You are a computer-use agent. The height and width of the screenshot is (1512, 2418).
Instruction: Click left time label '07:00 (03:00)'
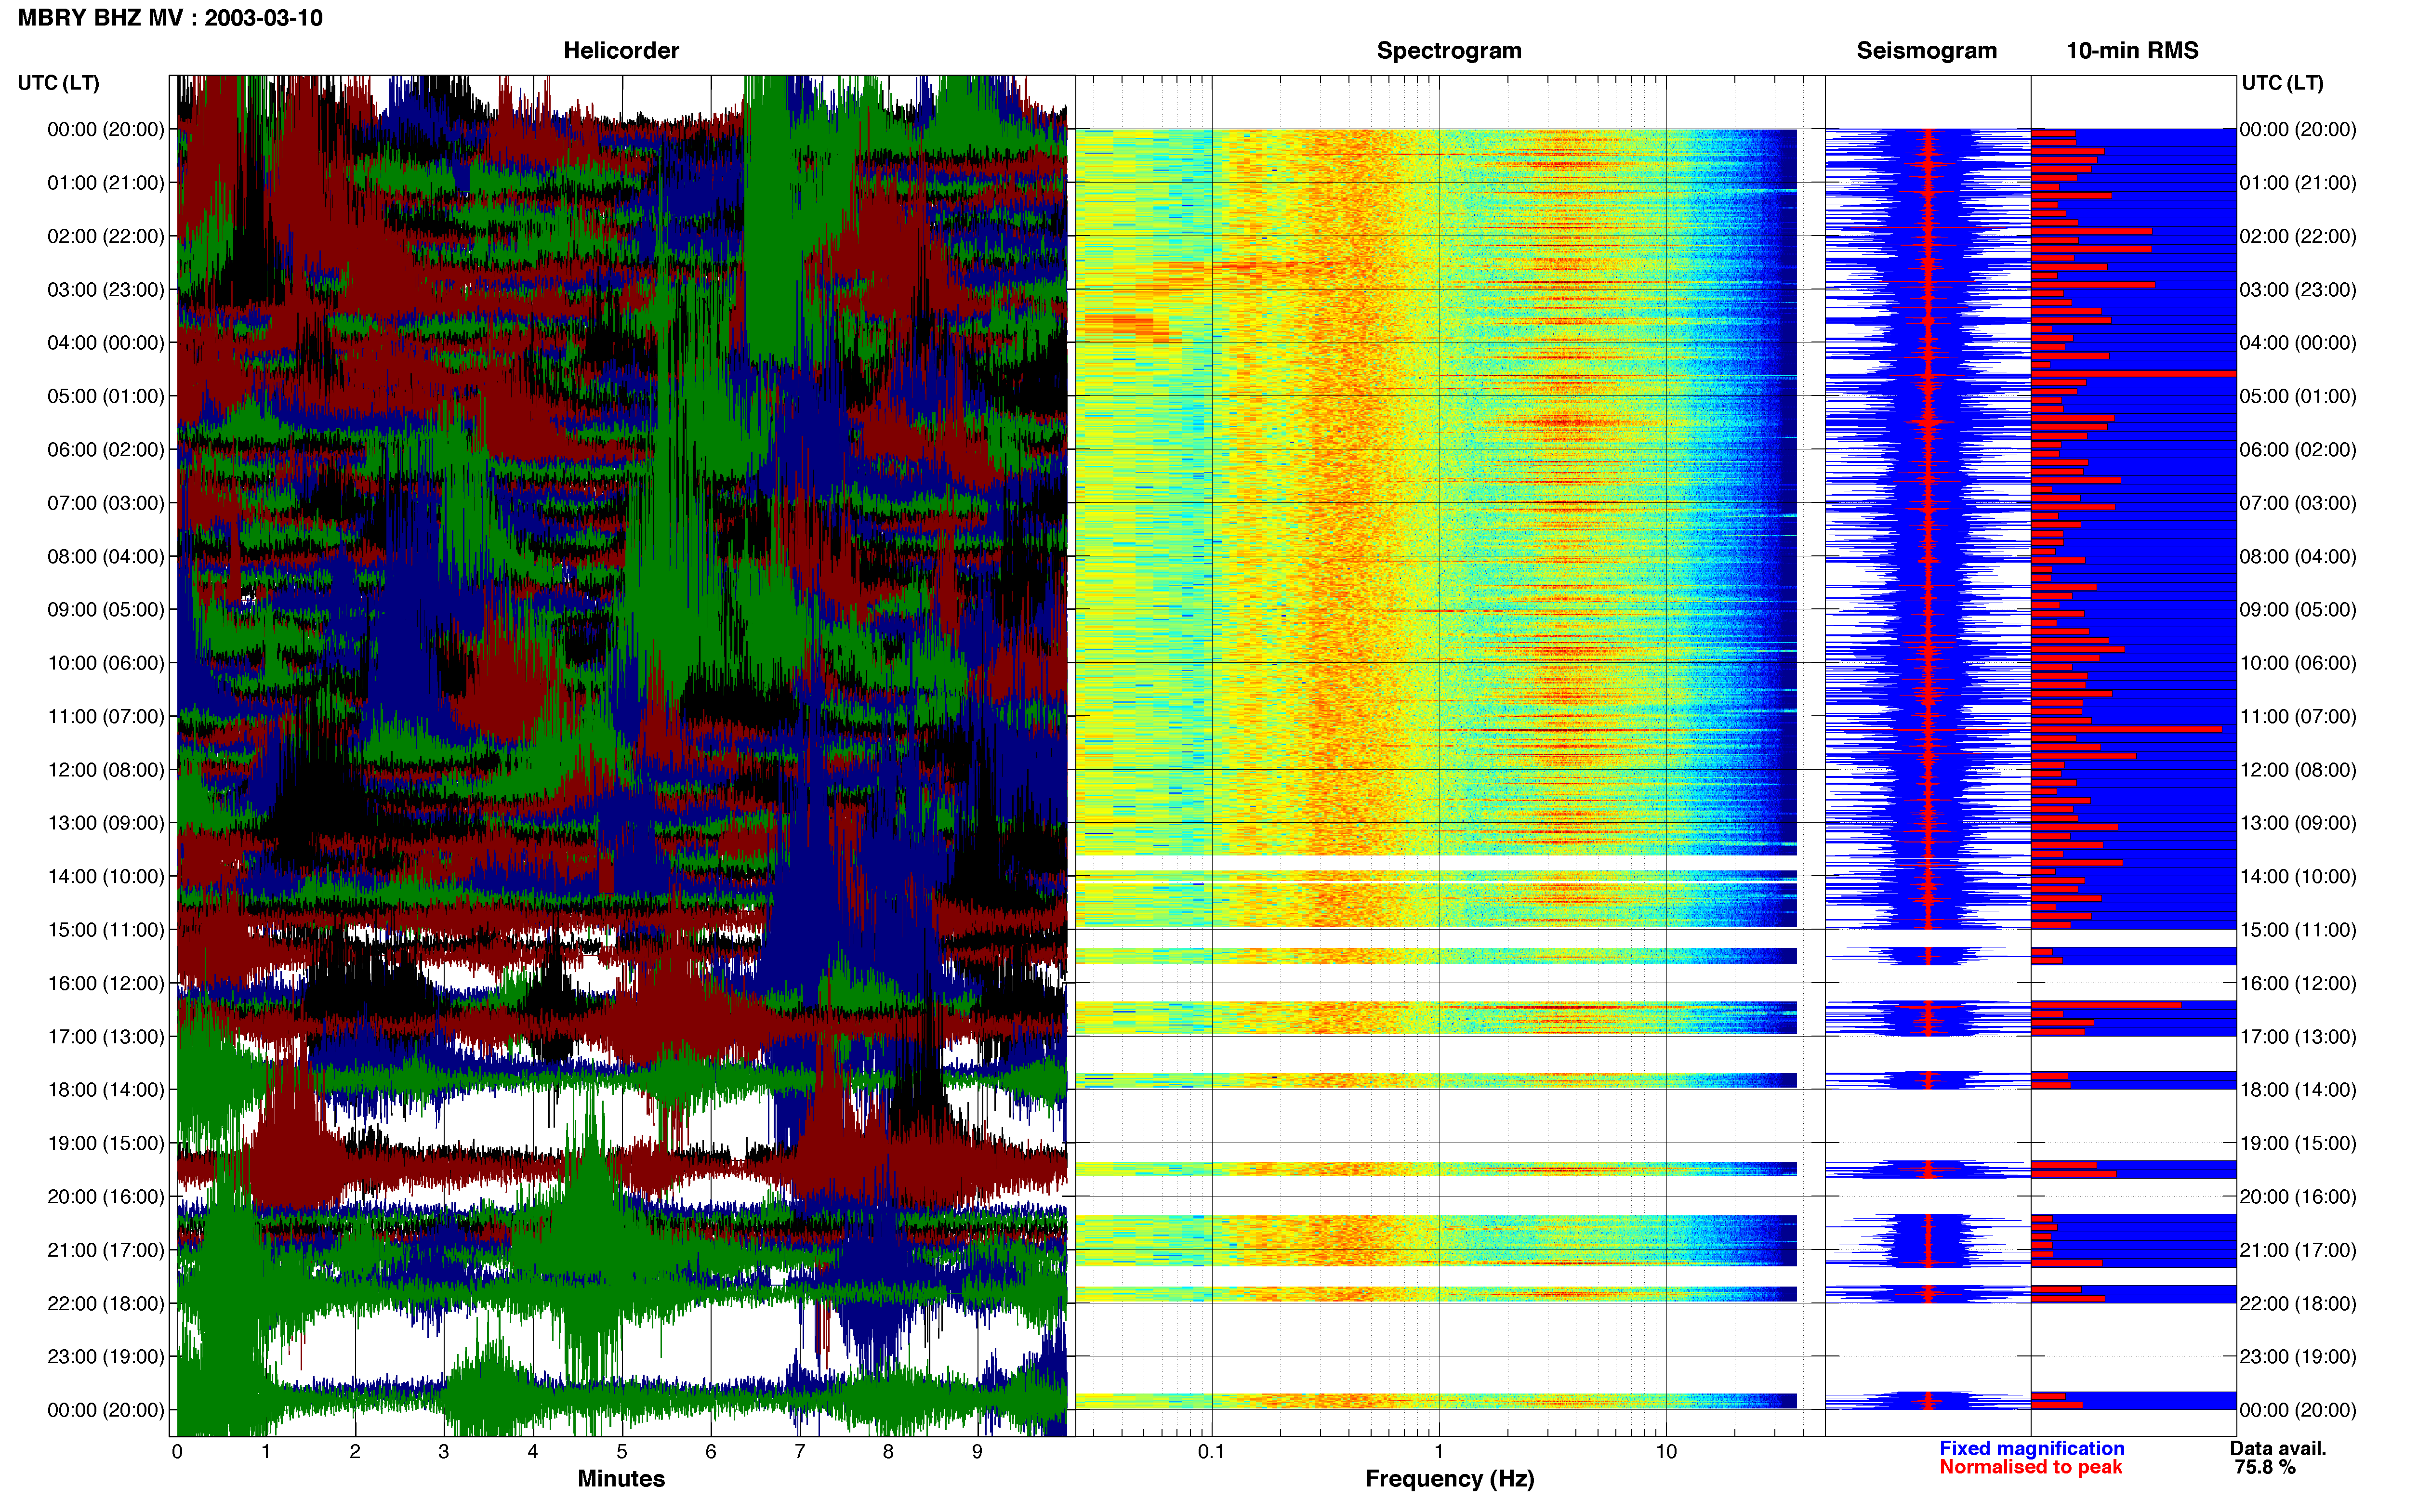pos(106,503)
